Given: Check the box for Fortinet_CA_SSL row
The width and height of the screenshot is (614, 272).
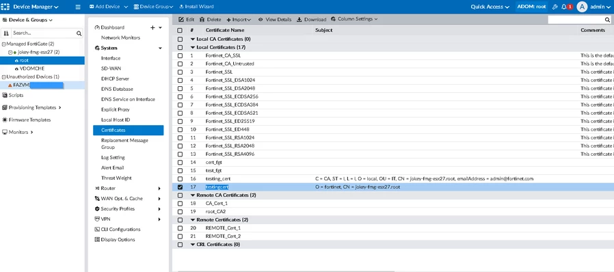Looking at the screenshot, I should pos(180,55).
